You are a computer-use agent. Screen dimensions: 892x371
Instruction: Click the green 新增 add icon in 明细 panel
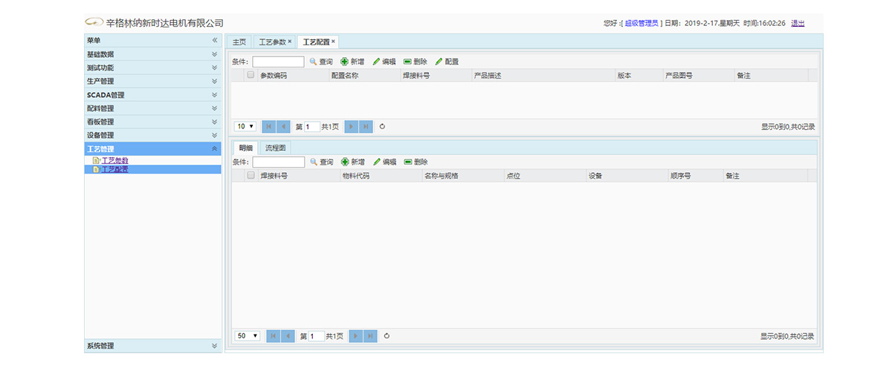pyautogui.click(x=345, y=162)
